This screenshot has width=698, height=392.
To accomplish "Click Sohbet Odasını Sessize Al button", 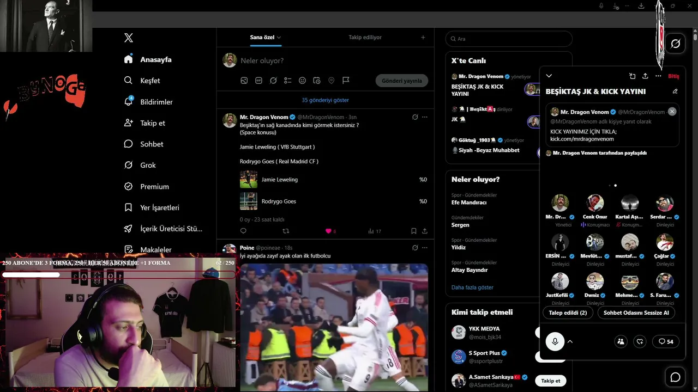I will pyautogui.click(x=636, y=313).
